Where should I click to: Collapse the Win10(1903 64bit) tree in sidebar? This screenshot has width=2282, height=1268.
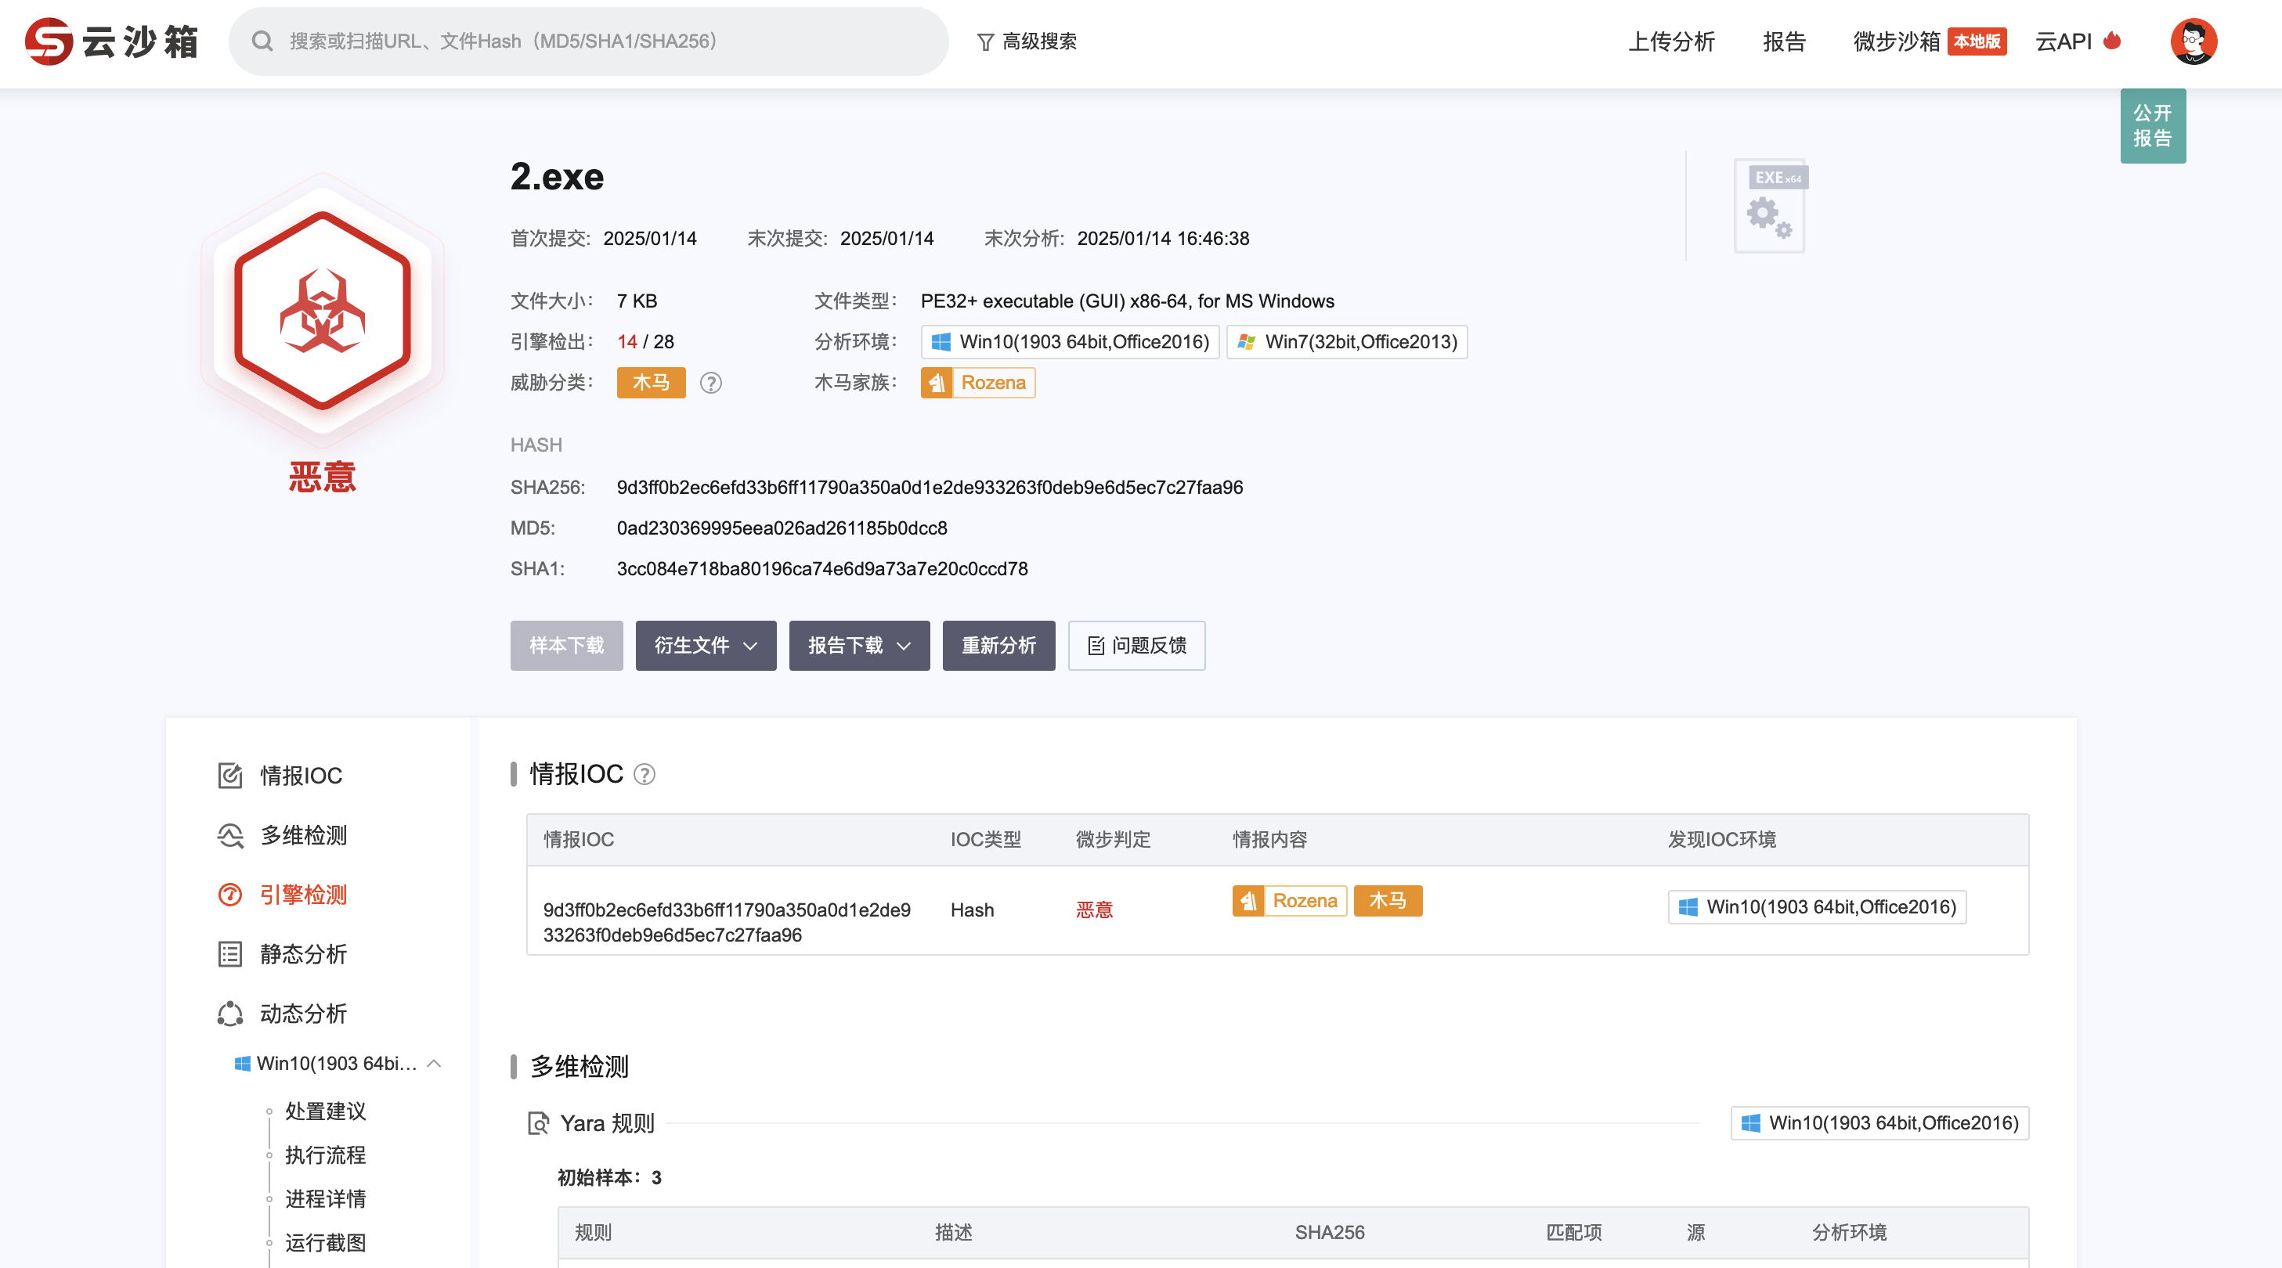pyautogui.click(x=434, y=1064)
